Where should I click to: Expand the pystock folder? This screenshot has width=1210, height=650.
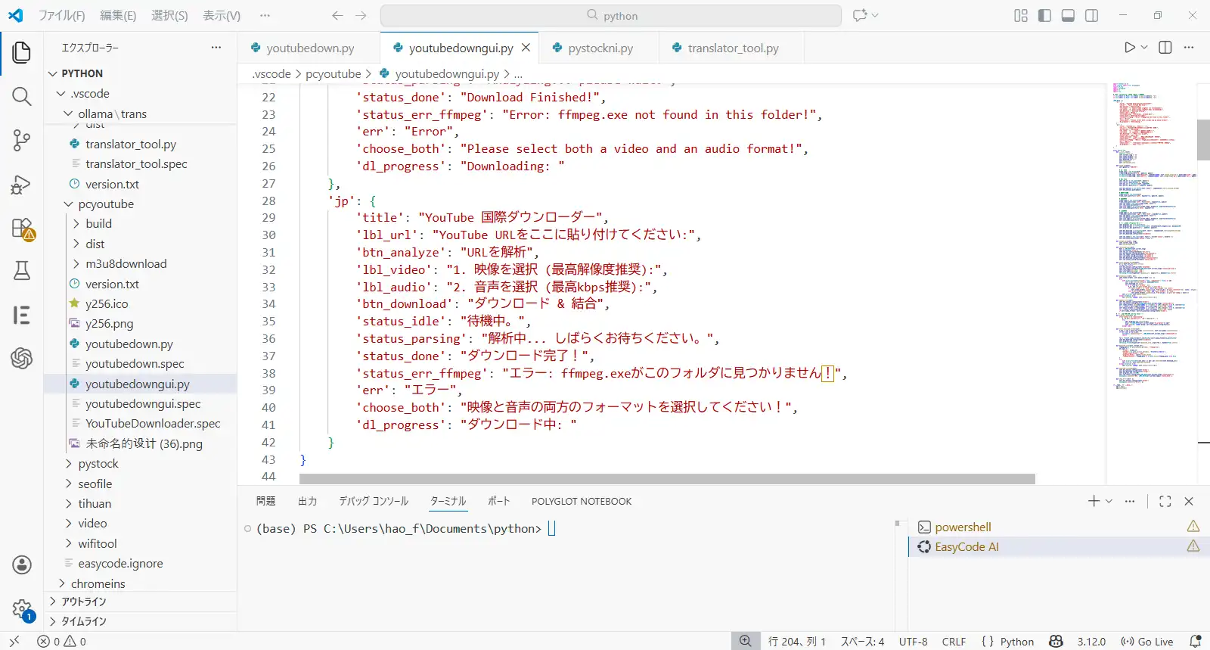pos(98,463)
